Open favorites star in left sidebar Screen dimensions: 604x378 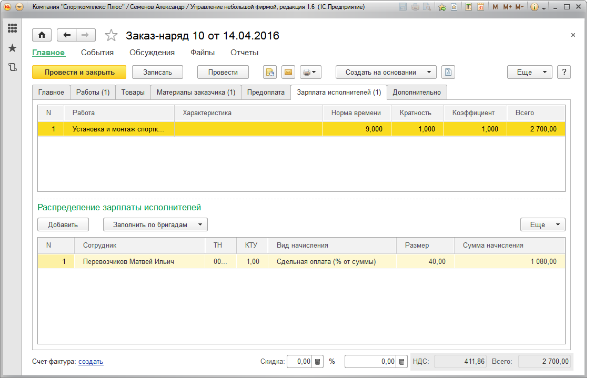(12, 48)
